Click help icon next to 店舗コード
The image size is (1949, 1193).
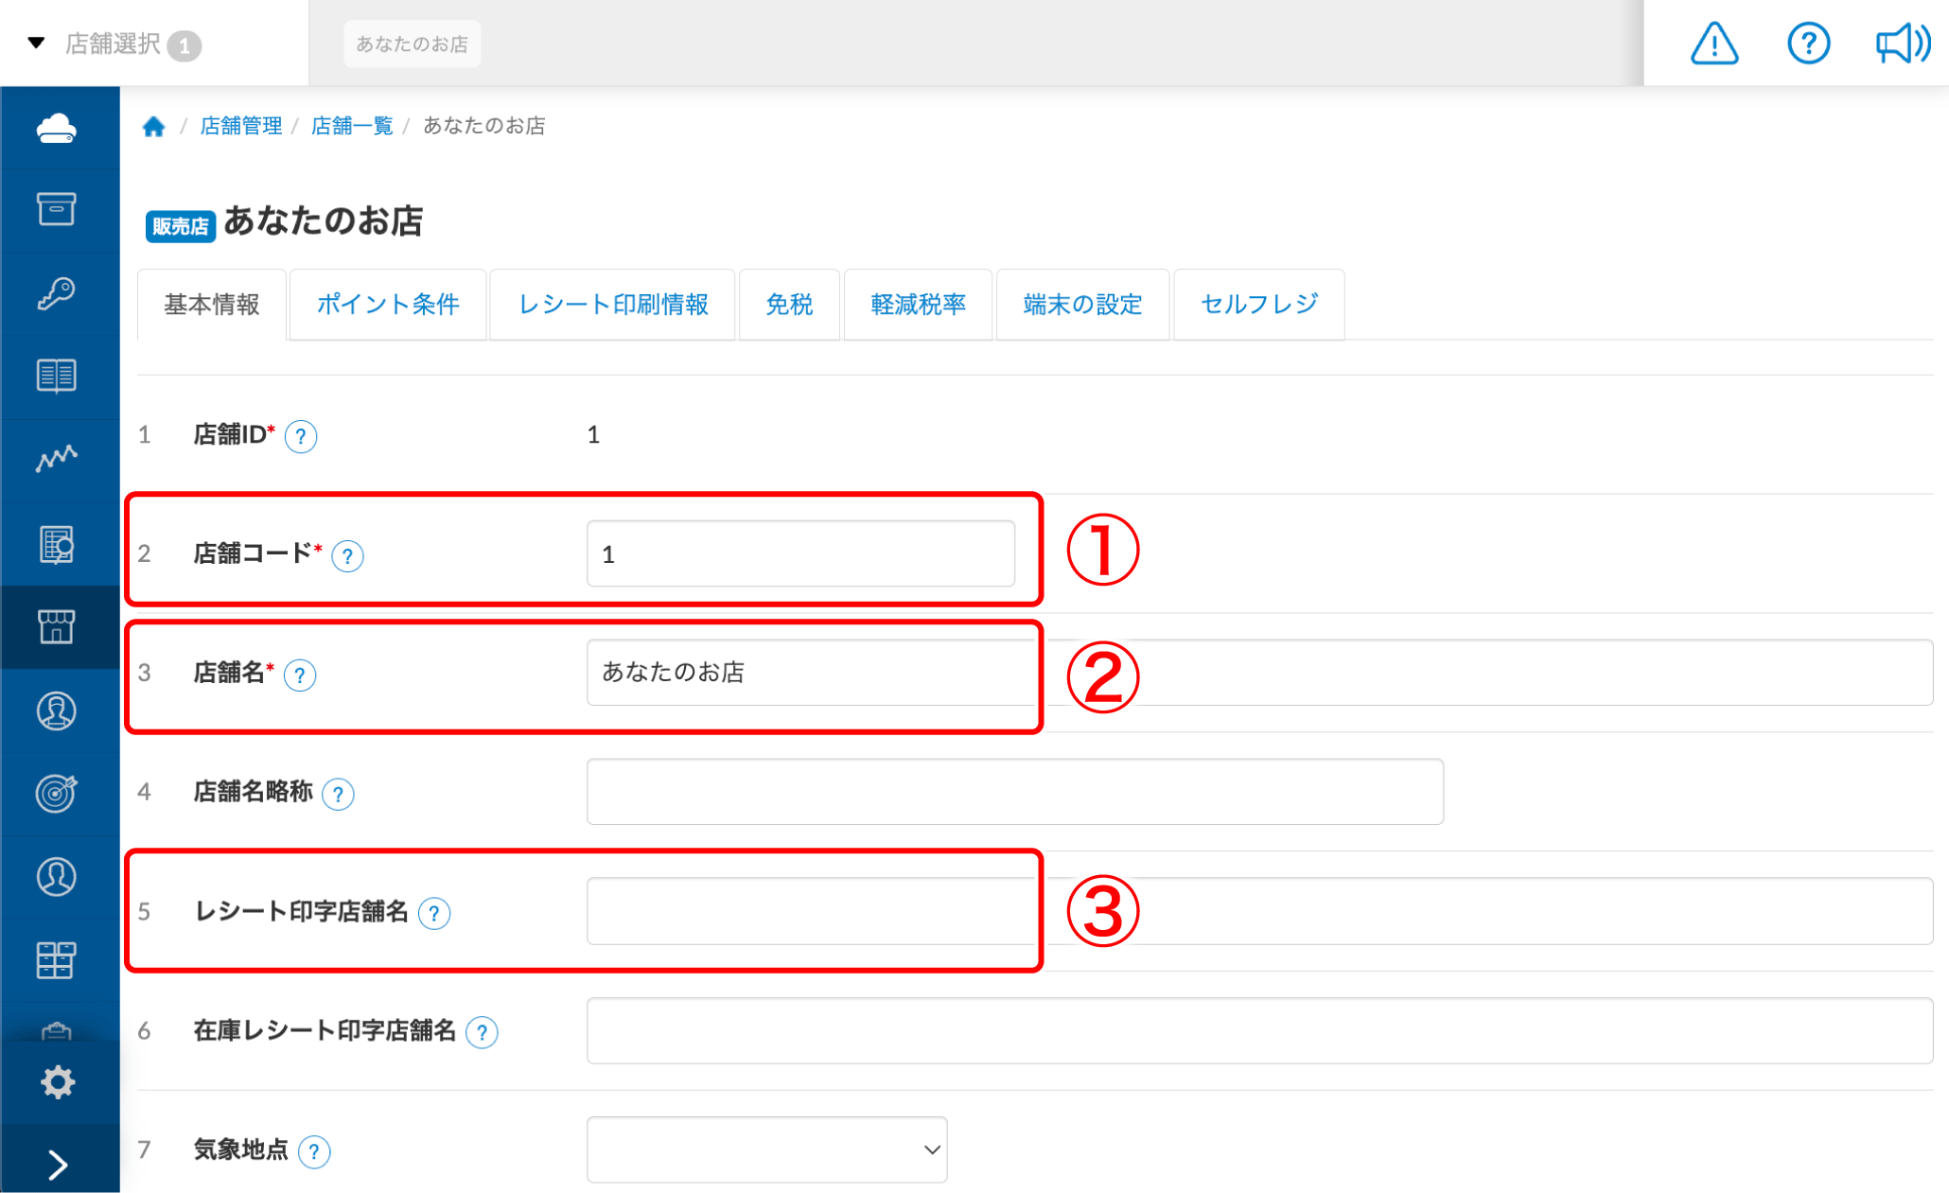pyautogui.click(x=347, y=555)
